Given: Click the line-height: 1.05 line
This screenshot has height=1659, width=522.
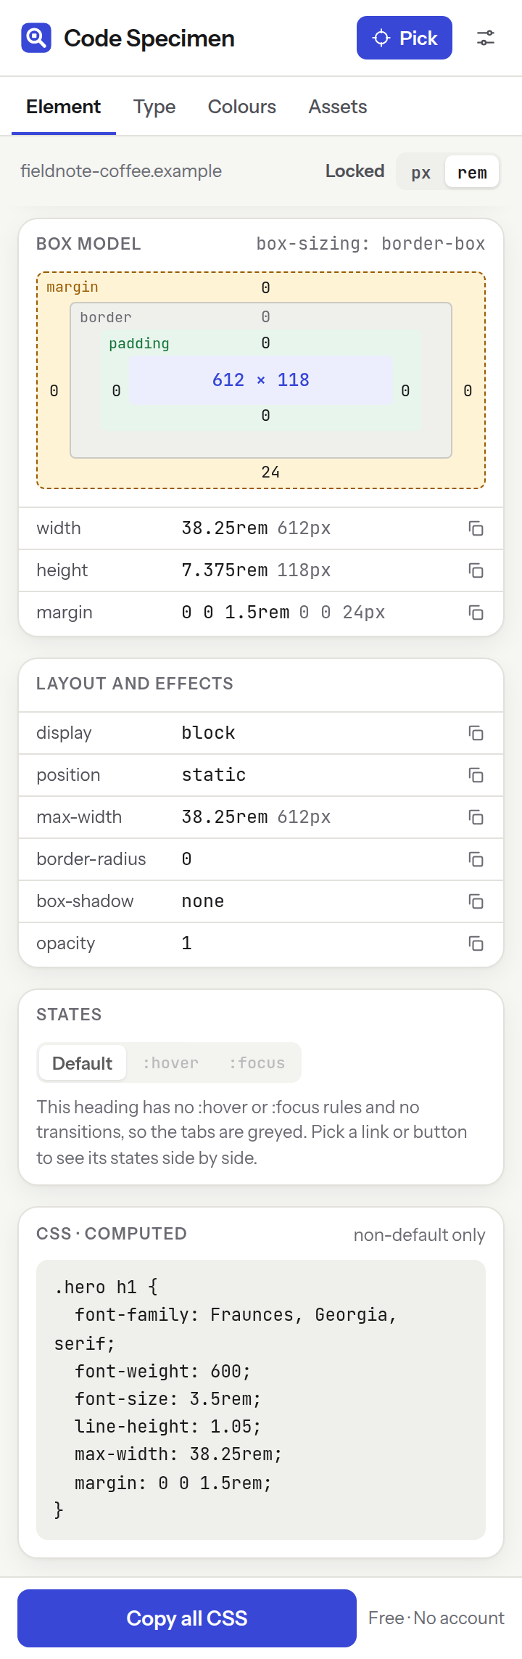Looking at the screenshot, I should pyautogui.click(x=167, y=1427).
